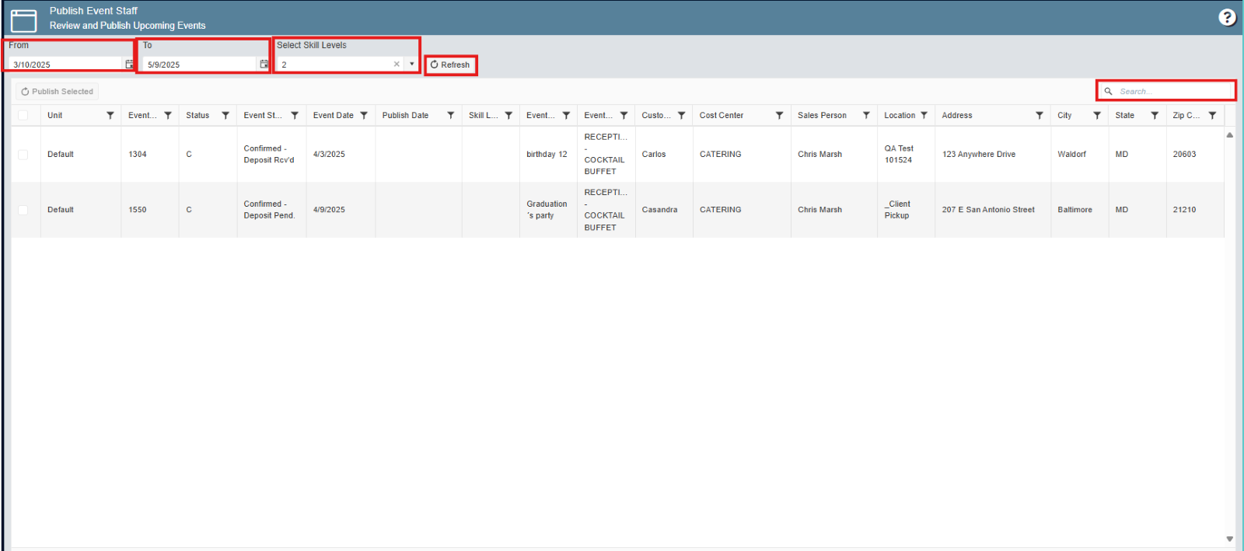The image size is (1244, 551).
Task: Expand the Select Skill Levels dropdown arrow
Action: pos(411,65)
